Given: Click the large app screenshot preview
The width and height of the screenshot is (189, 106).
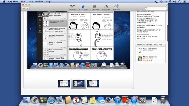Looking at the screenshot, I should click(79, 40).
